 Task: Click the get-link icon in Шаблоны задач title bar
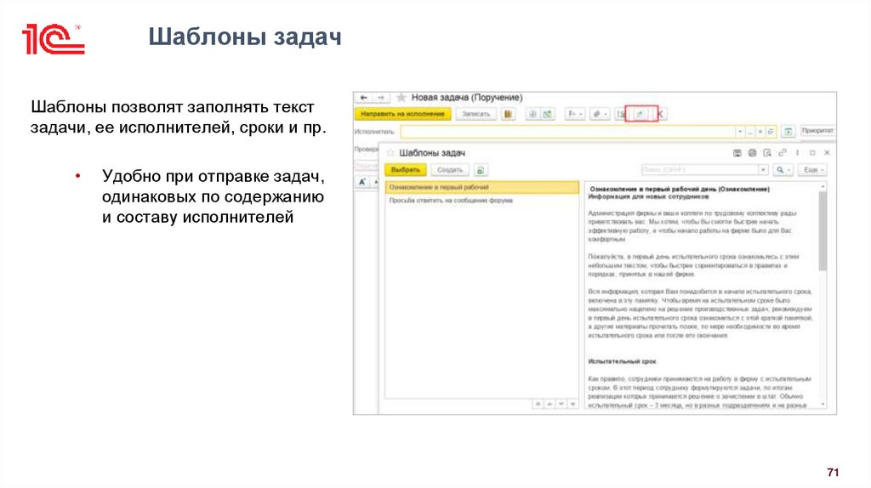[783, 153]
